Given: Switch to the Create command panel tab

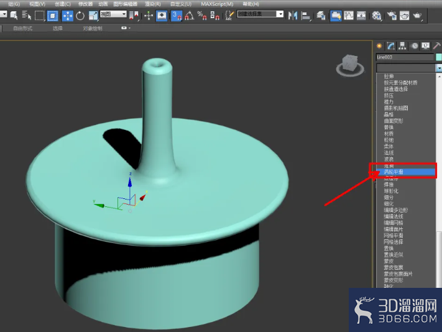Looking at the screenshot, I should click(x=379, y=45).
